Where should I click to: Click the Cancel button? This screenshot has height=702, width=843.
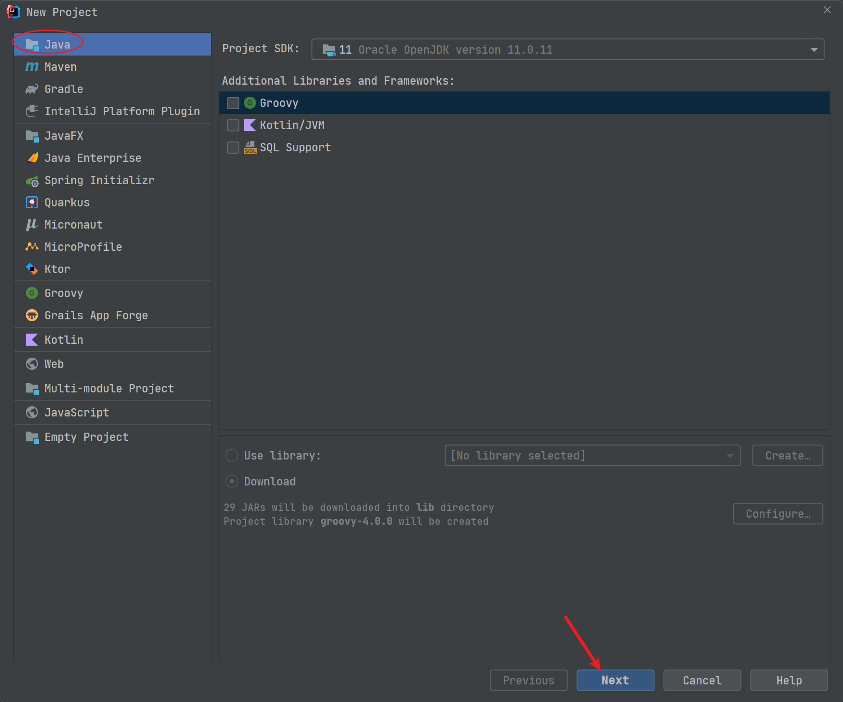(x=702, y=680)
